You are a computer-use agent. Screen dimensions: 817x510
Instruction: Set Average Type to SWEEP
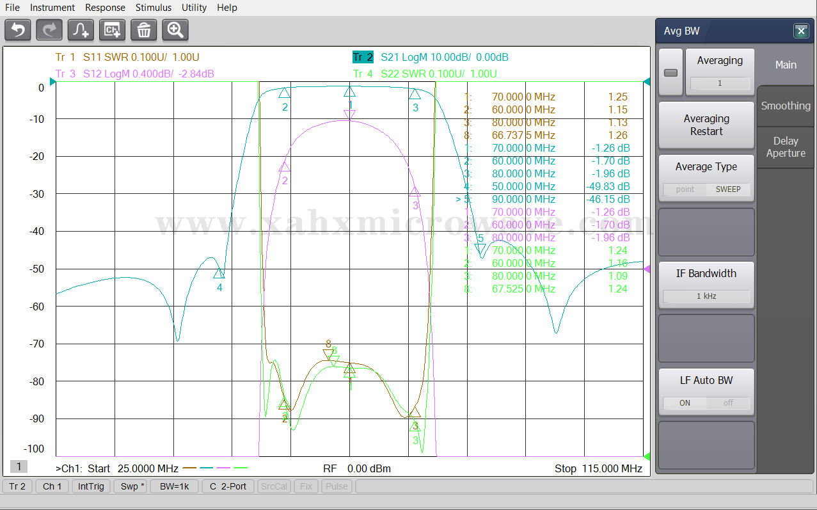[x=728, y=189]
